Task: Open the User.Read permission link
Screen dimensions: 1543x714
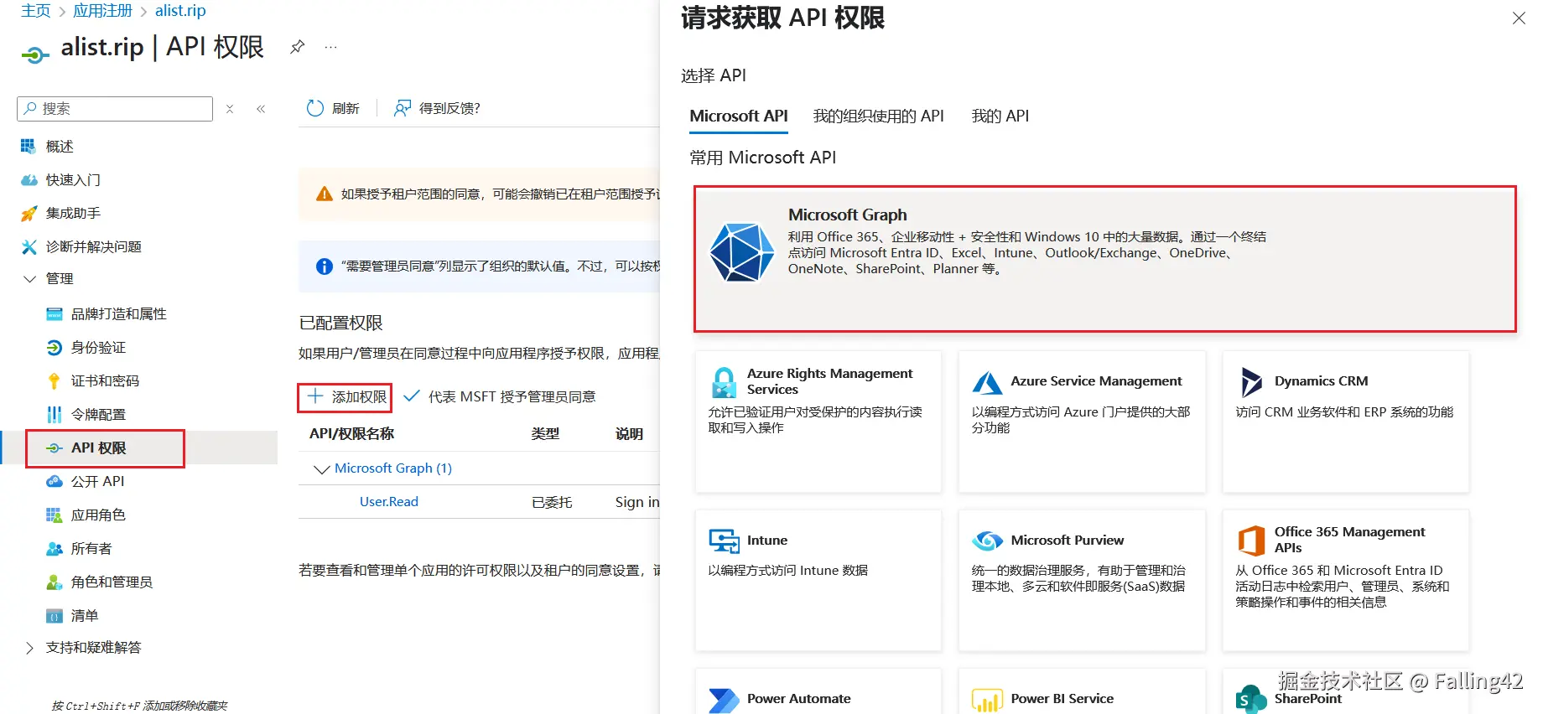Action: (x=389, y=501)
